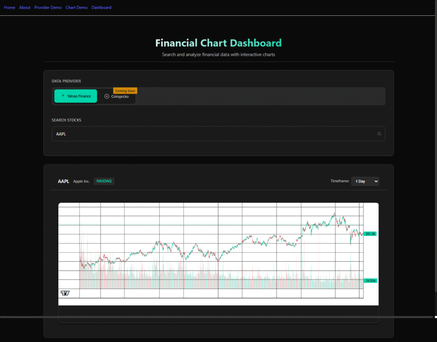Viewport: 437px width, 342px height.
Task: Click the plus icon on Yahoo Finance
Action: pos(63,96)
